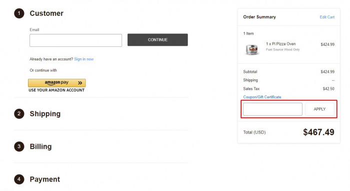The height and width of the screenshot is (191, 350).
Task: Click the step 4 Payment circle icon
Action: (x=19, y=179)
